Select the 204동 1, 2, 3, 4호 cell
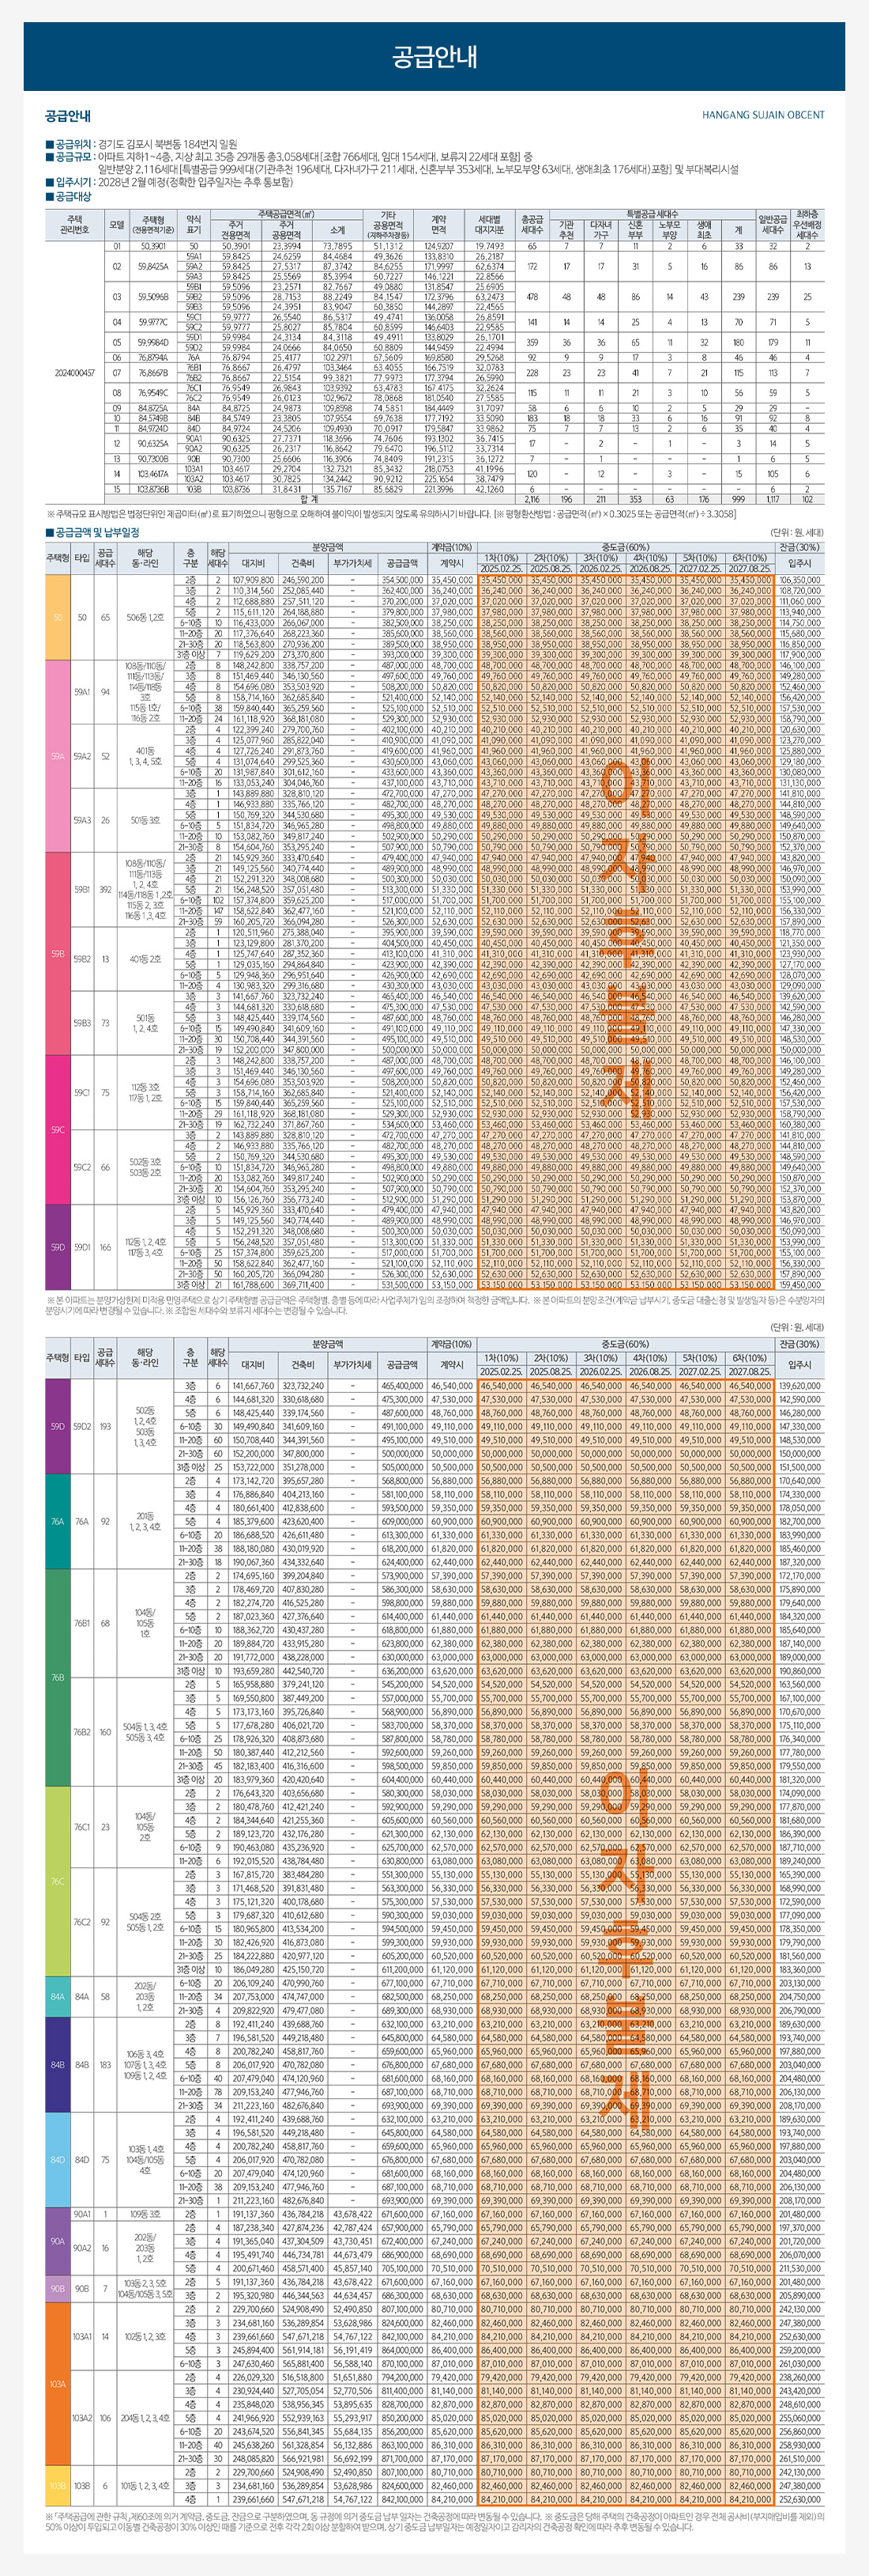869x2576 pixels. [x=145, y=2418]
